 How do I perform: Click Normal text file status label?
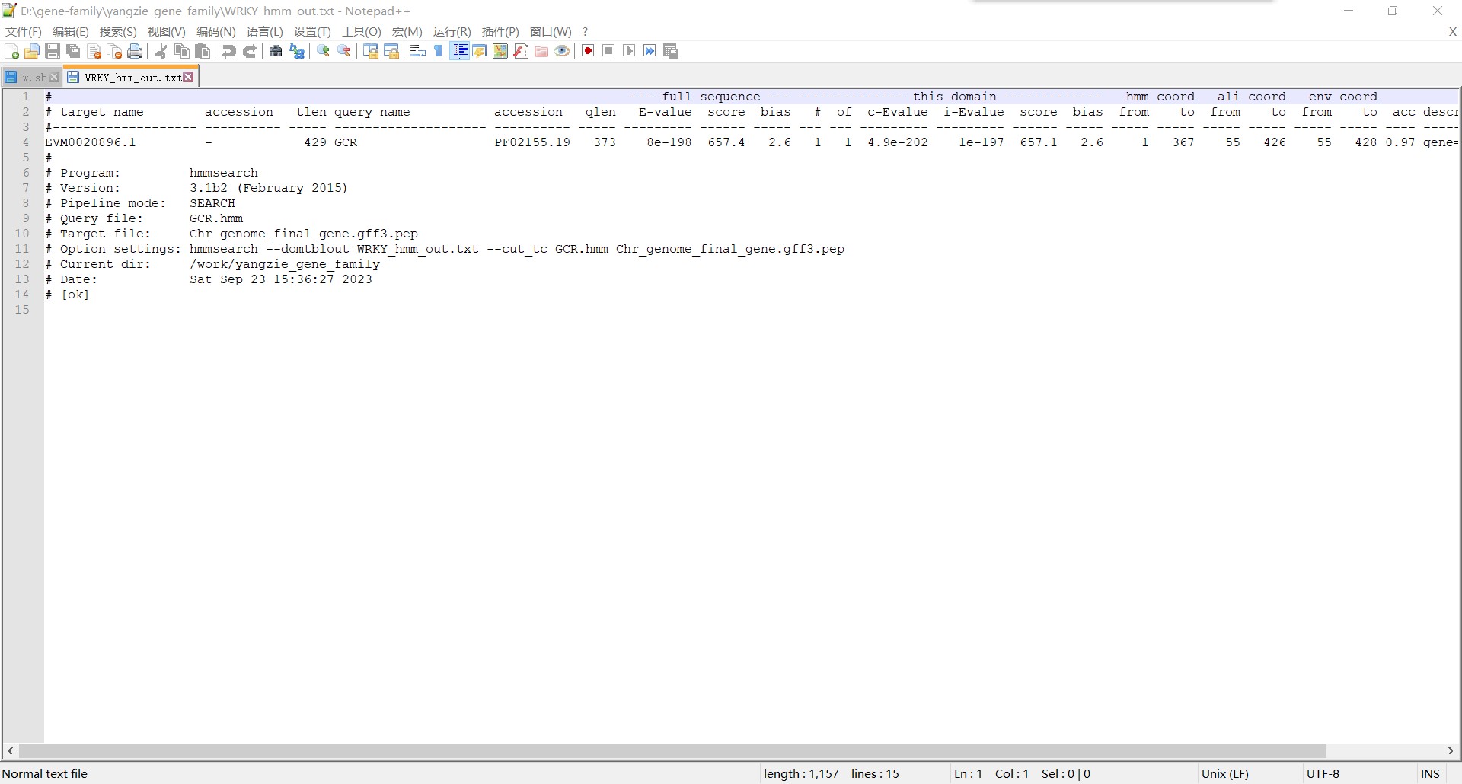[x=45, y=773]
